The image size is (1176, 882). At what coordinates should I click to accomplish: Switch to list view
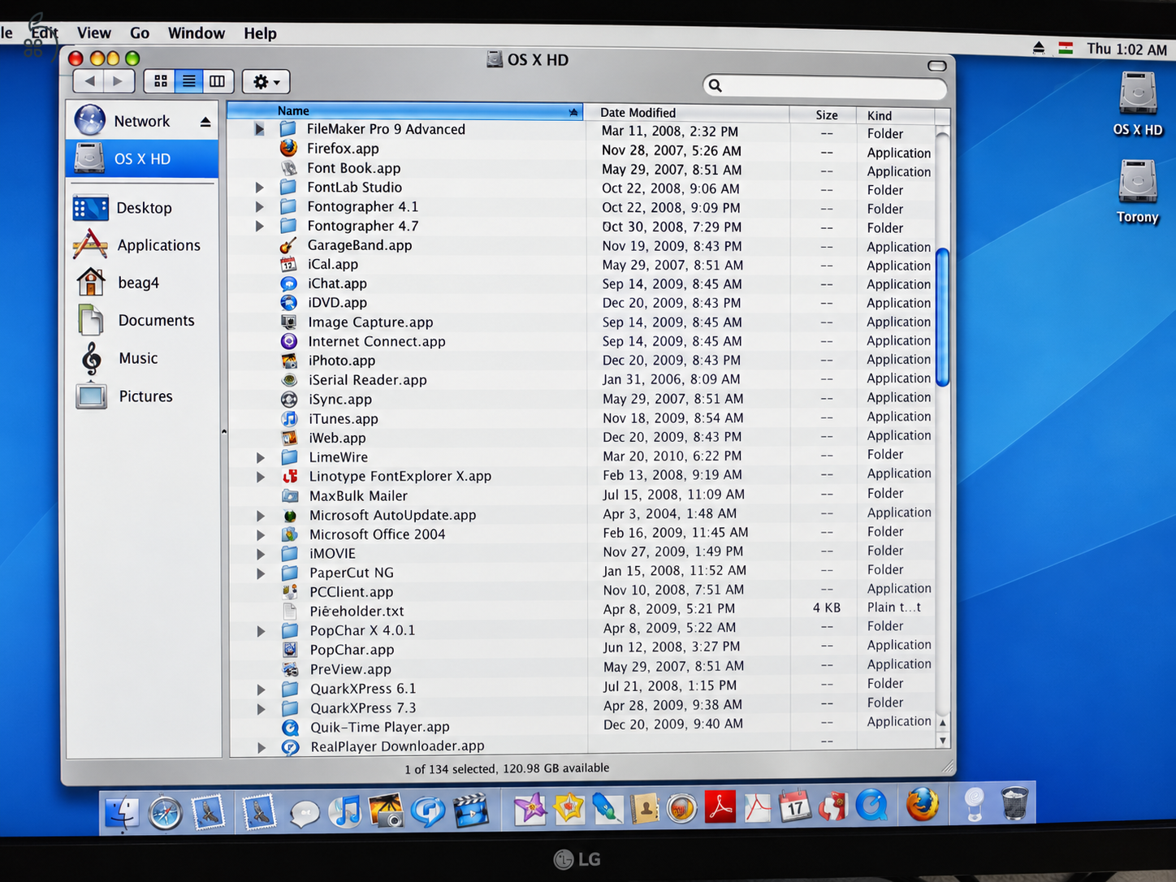[x=188, y=81]
